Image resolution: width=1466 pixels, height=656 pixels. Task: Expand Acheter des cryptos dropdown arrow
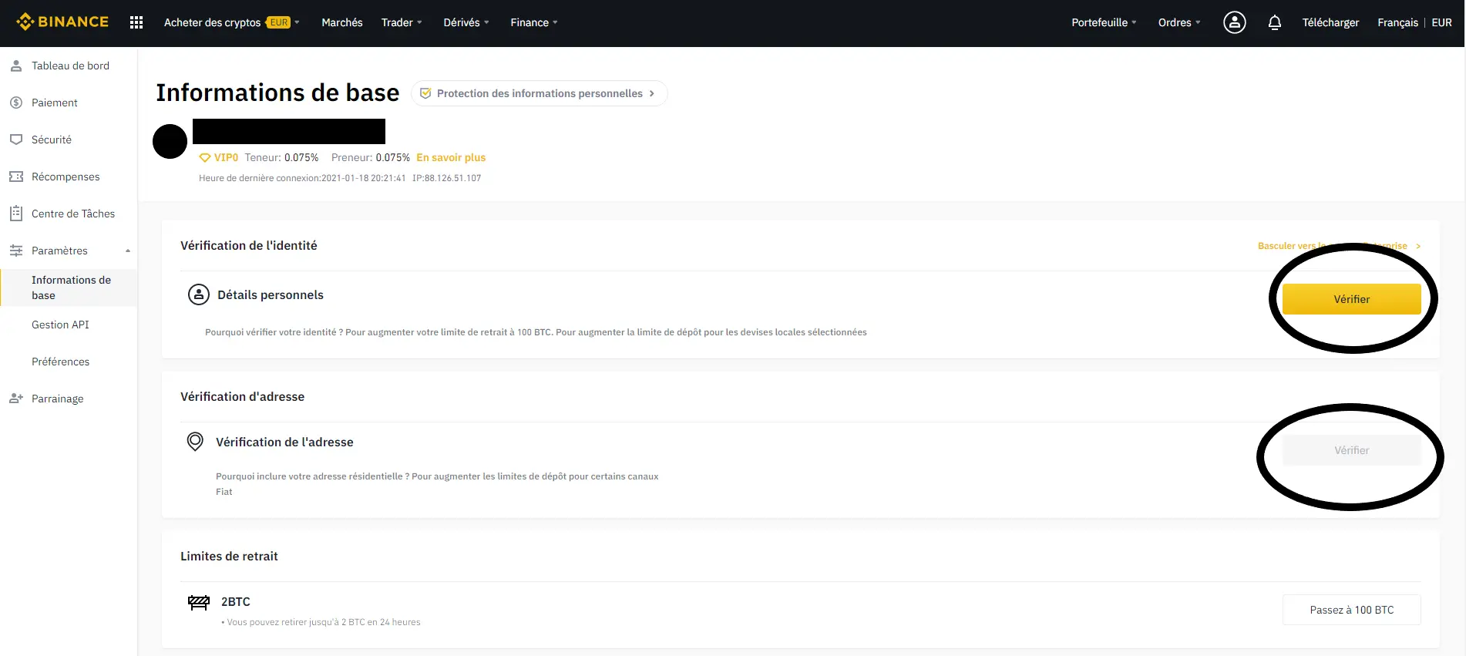(x=297, y=22)
